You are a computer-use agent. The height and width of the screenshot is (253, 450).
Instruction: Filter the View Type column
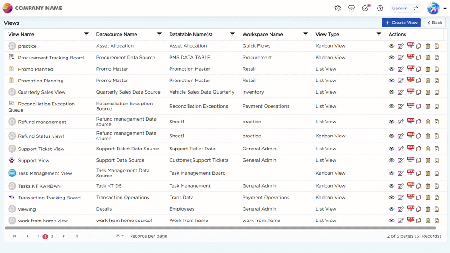(x=379, y=34)
